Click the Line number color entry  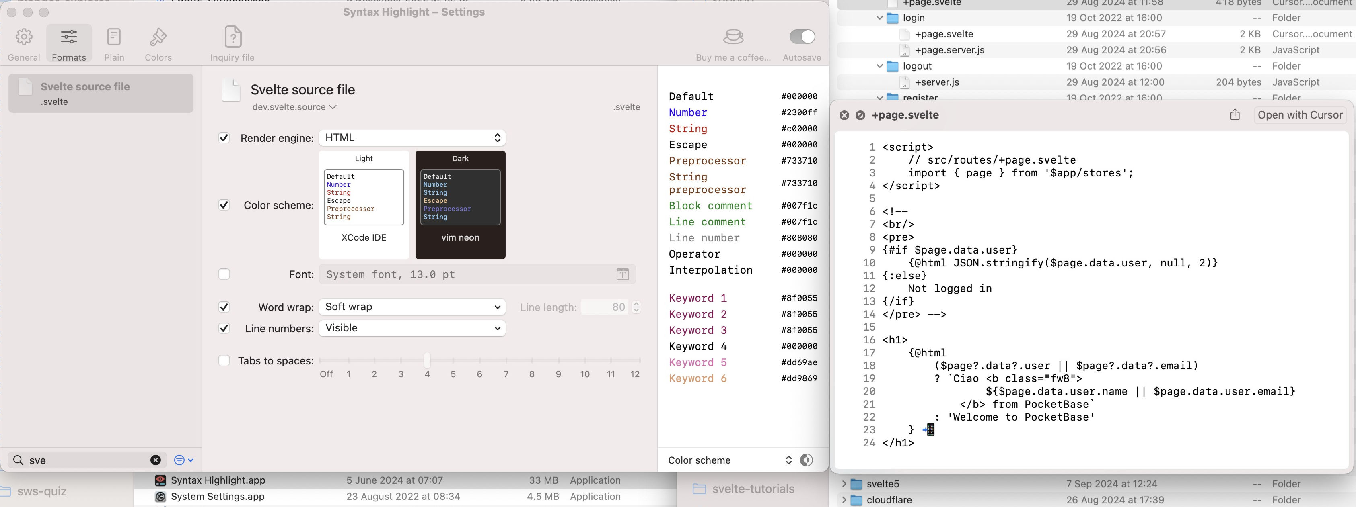click(x=743, y=238)
